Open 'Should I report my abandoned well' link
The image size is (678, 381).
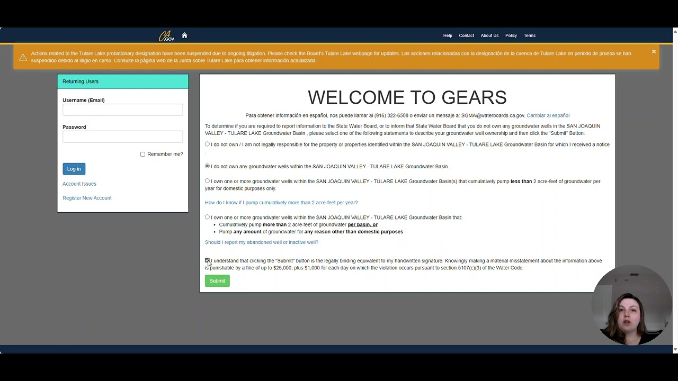coord(262,242)
